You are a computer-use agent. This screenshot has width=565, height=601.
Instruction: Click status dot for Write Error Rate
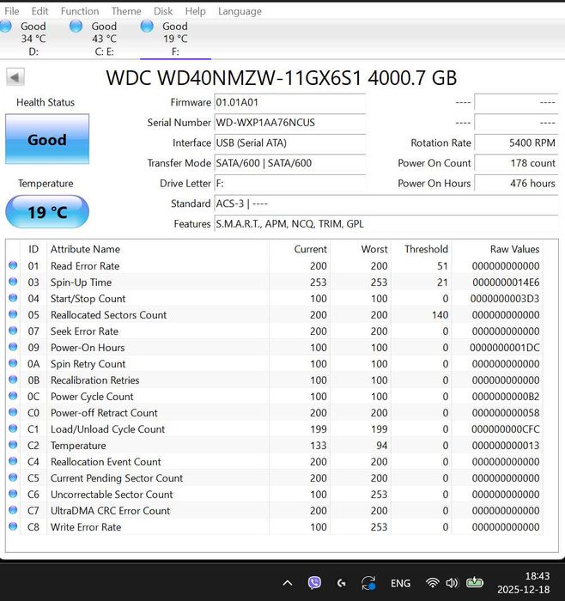point(13,526)
